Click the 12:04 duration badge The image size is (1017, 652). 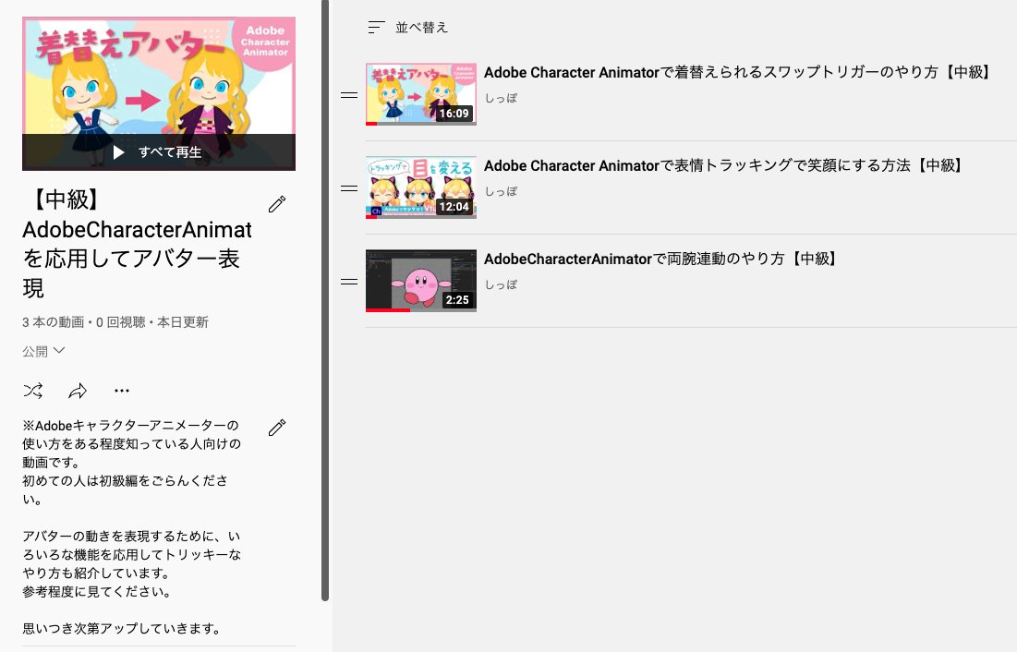(x=454, y=207)
